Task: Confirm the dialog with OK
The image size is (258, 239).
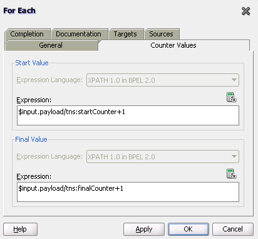Action: click(x=188, y=229)
